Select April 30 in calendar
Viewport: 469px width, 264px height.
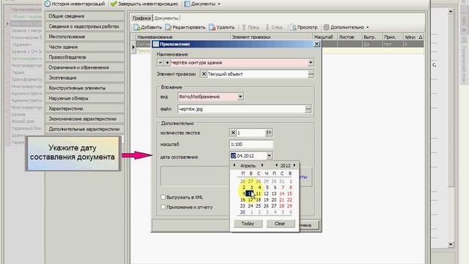pos(243,212)
